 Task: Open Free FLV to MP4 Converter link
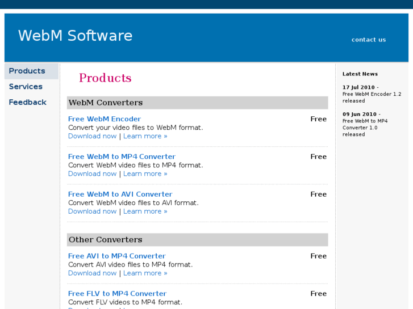[117, 294]
